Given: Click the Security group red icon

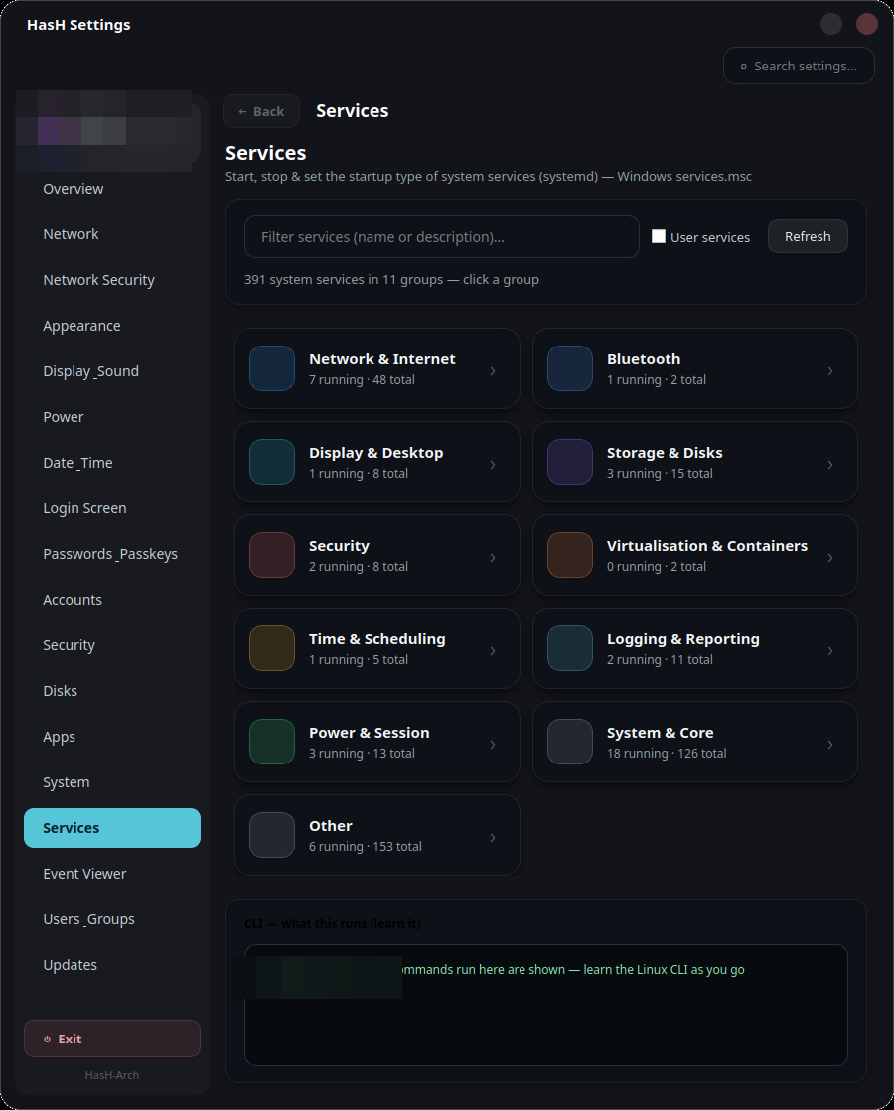Looking at the screenshot, I should coord(272,555).
